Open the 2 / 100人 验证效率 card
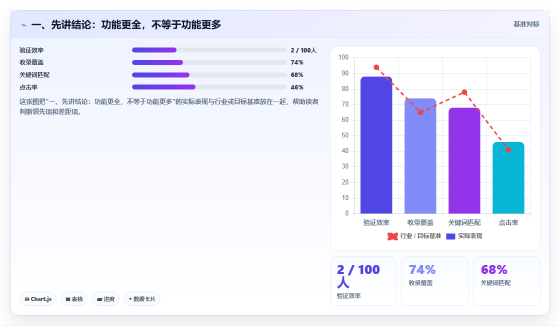This screenshot has height=326, width=560. [x=363, y=281]
